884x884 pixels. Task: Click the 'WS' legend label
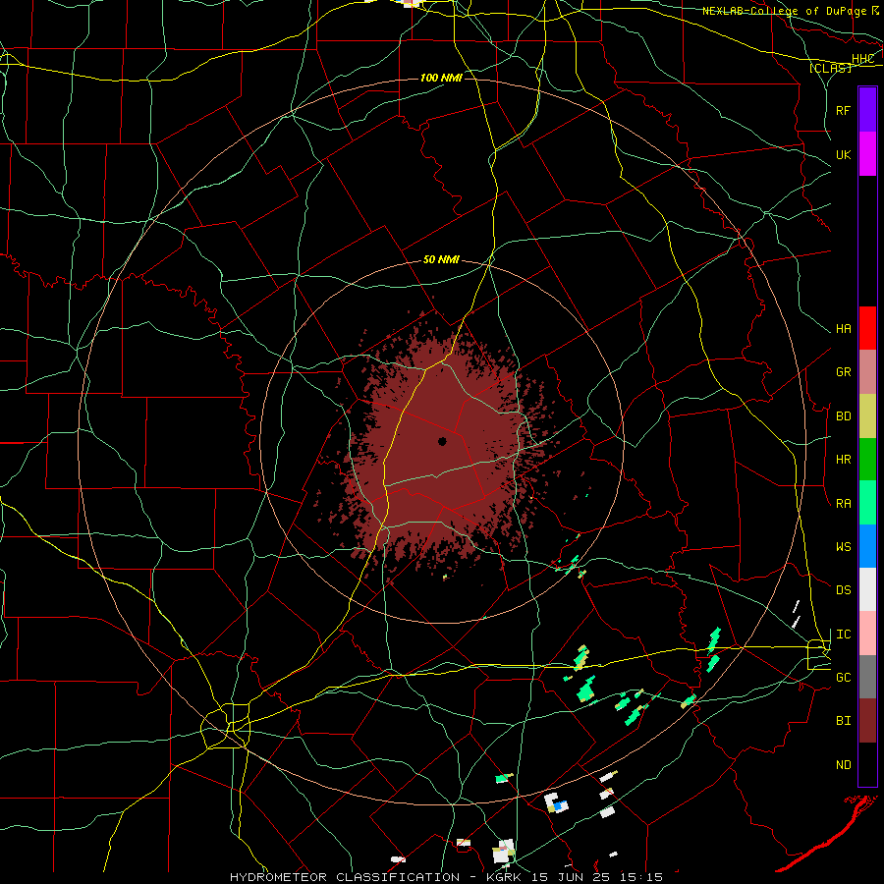coord(844,547)
